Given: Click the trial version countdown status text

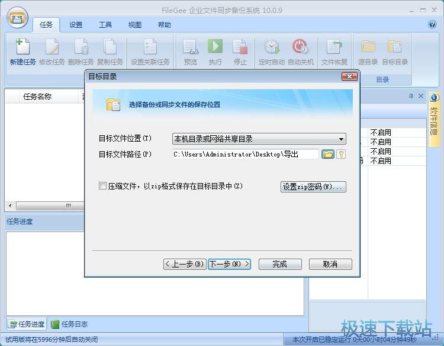Looking at the screenshot, I should pyautogui.click(x=52, y=340).
